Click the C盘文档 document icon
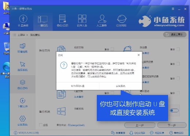The height and width of the screenshot is (136, 190). 61,94
